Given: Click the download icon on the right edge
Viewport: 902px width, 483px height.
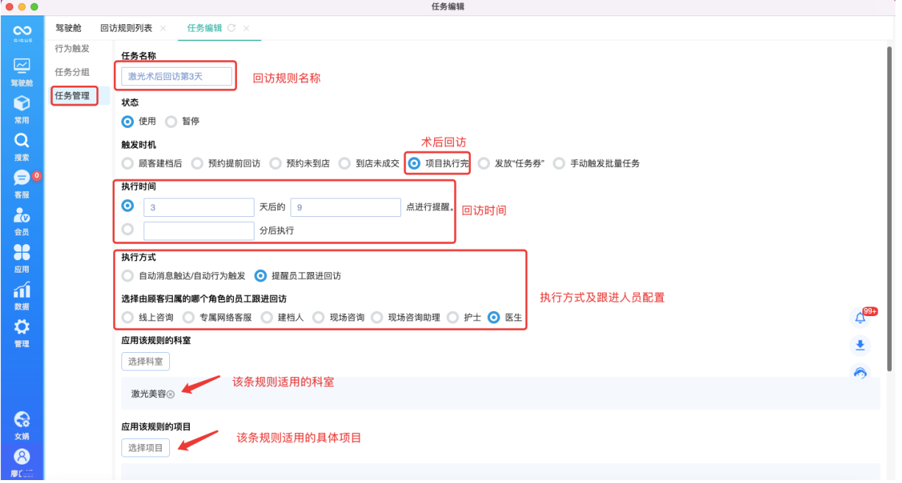Looking at the screenshot, I should point(859,346).
